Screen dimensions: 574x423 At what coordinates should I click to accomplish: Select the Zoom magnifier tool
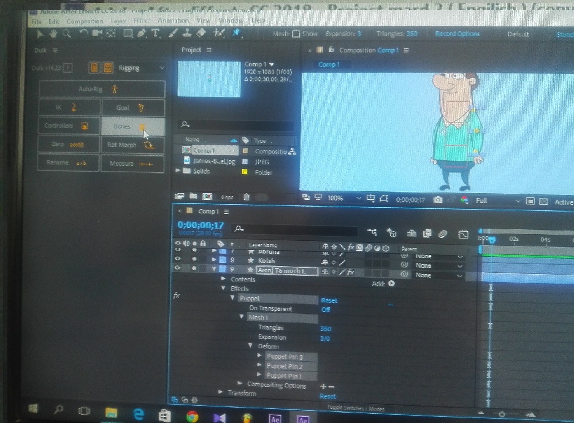tap(67, 34)
